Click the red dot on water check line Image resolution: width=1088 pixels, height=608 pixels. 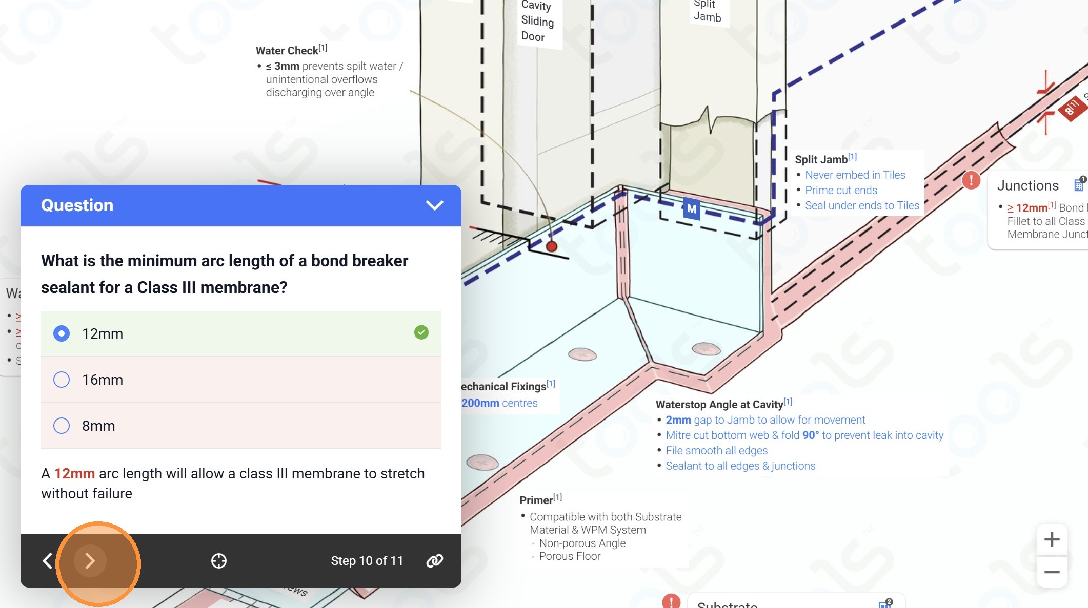[552, 246]
